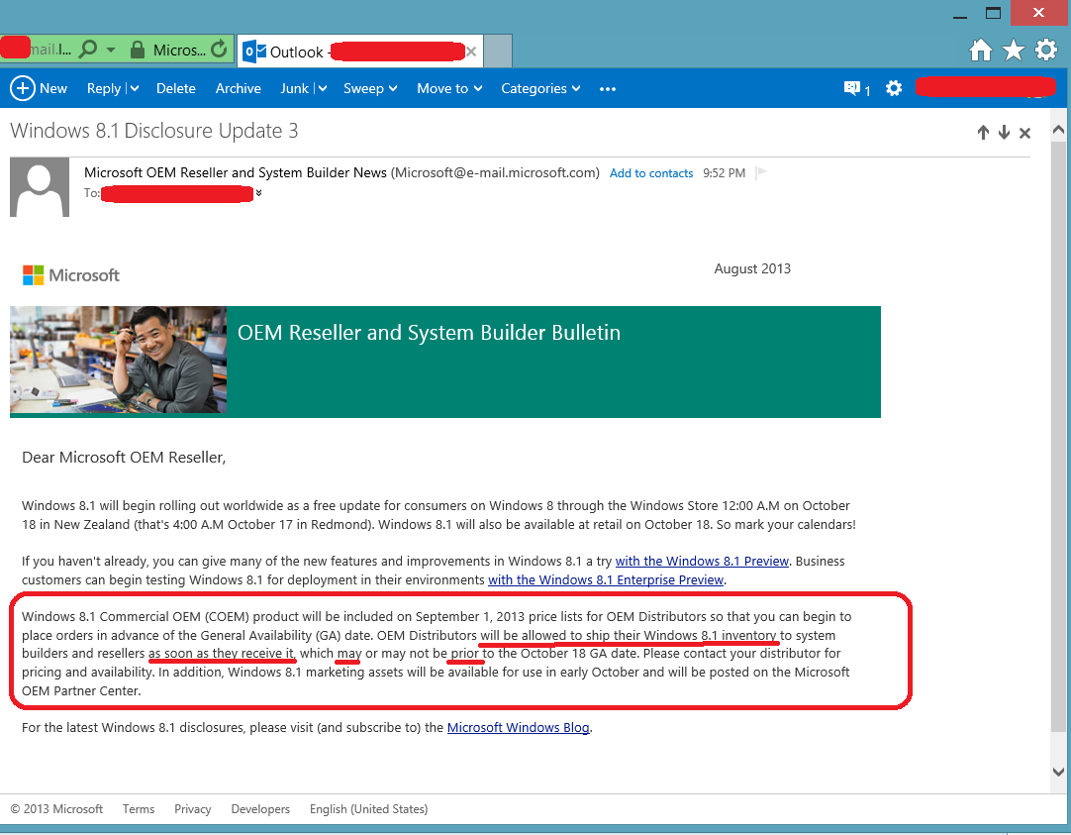Mark message as Junk

point(294,88)
